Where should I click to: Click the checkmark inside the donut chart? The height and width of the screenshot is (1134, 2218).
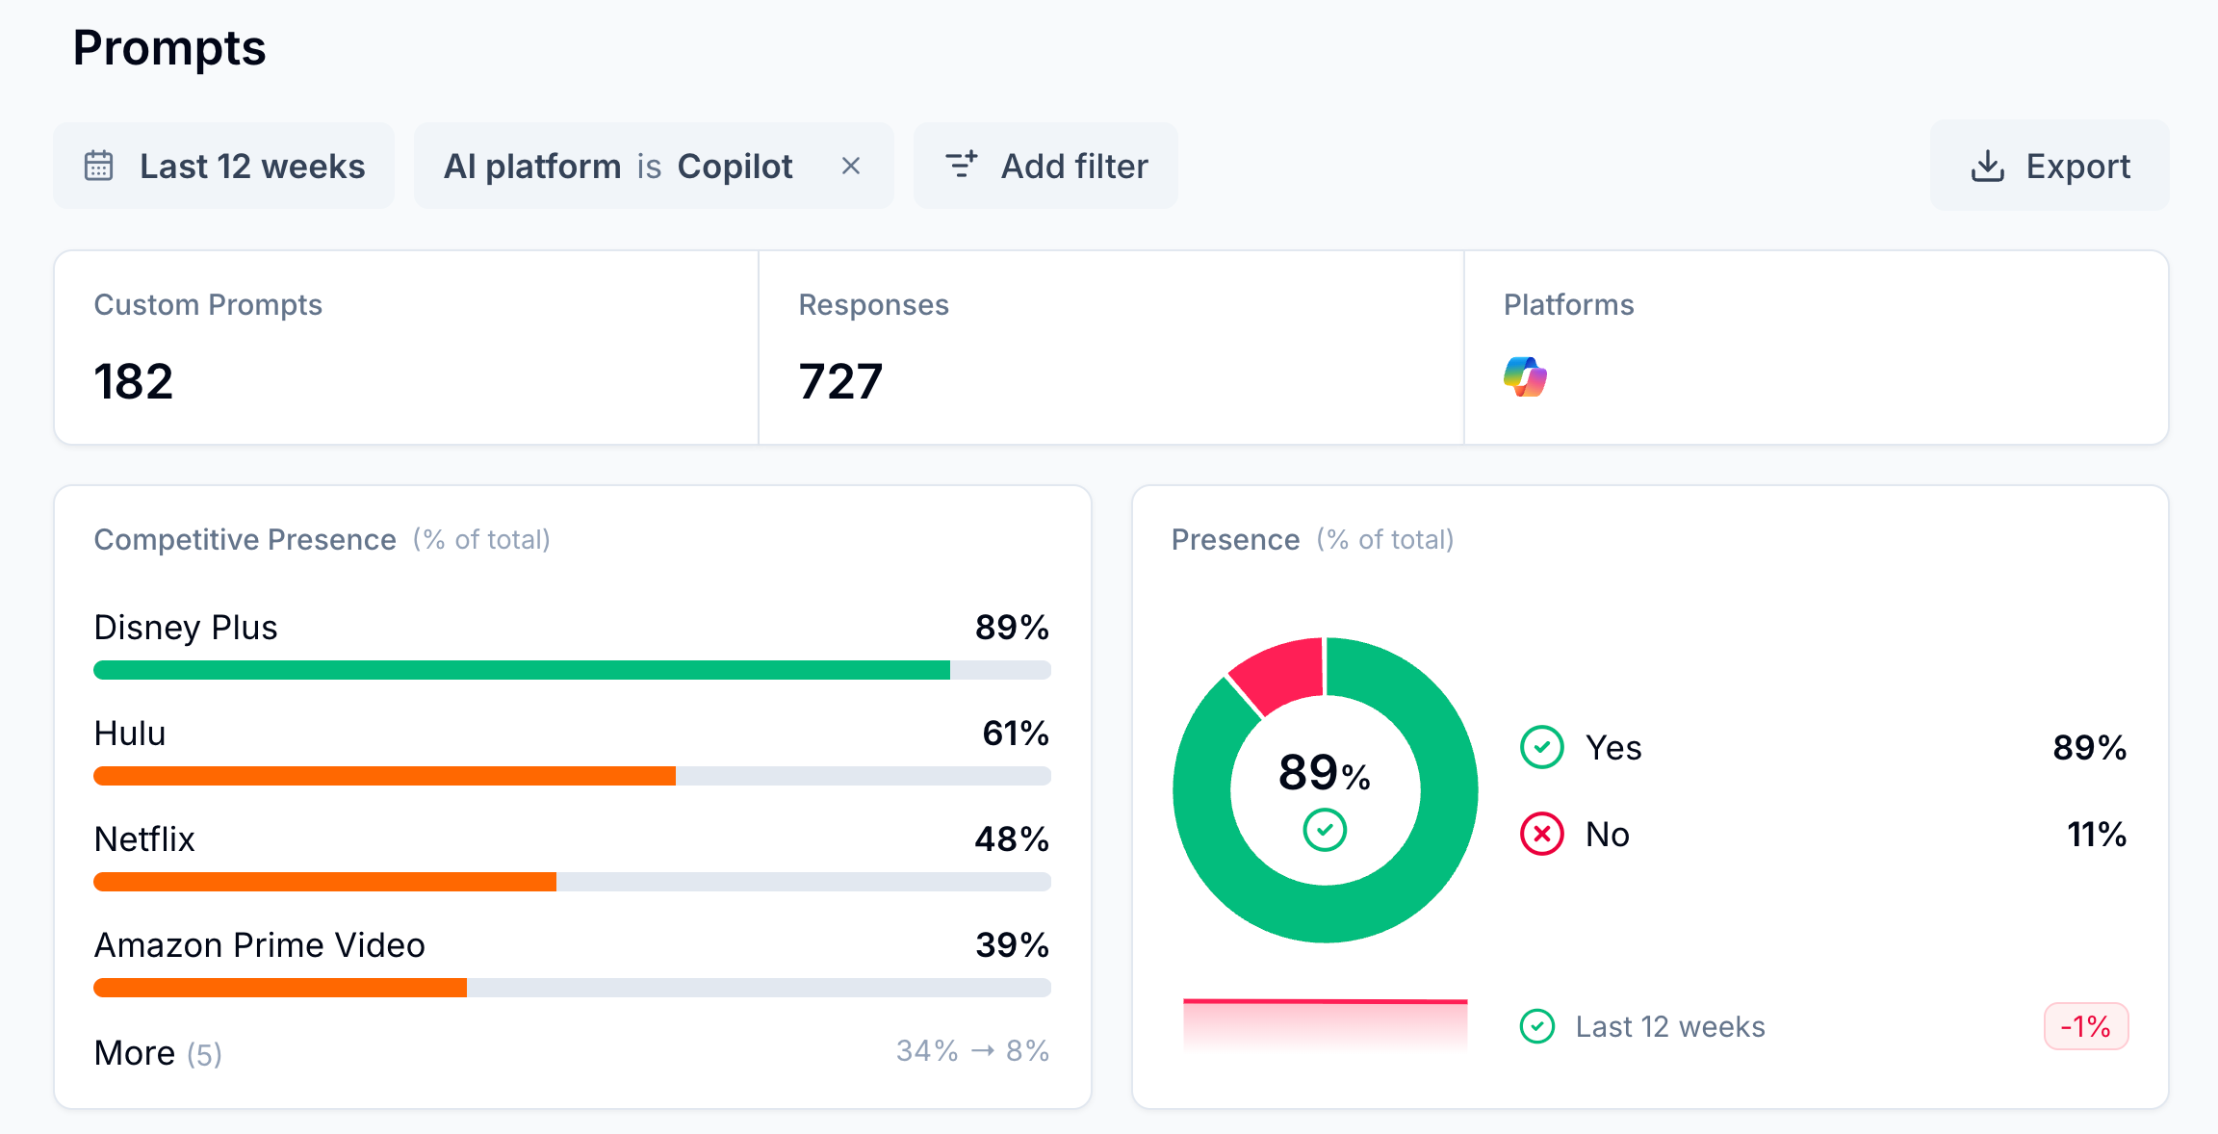coord(1325,830)
